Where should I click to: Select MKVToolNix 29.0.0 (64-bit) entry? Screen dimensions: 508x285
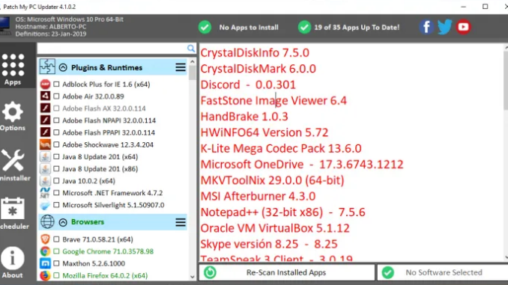tap(272, 180)
